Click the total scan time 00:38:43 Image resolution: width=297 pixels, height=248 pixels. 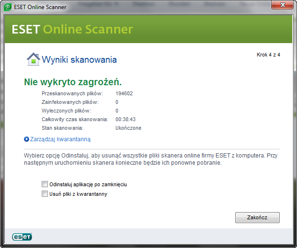click(126, 119)
